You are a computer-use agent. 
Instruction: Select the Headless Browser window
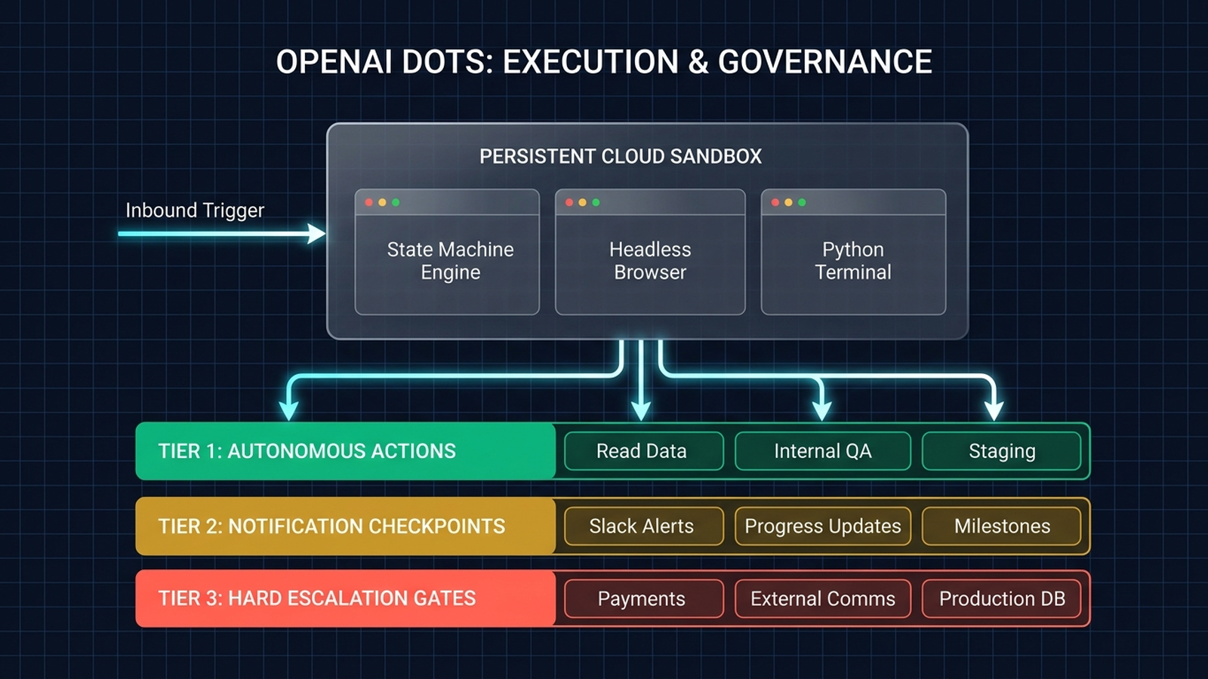pos(650,252)
